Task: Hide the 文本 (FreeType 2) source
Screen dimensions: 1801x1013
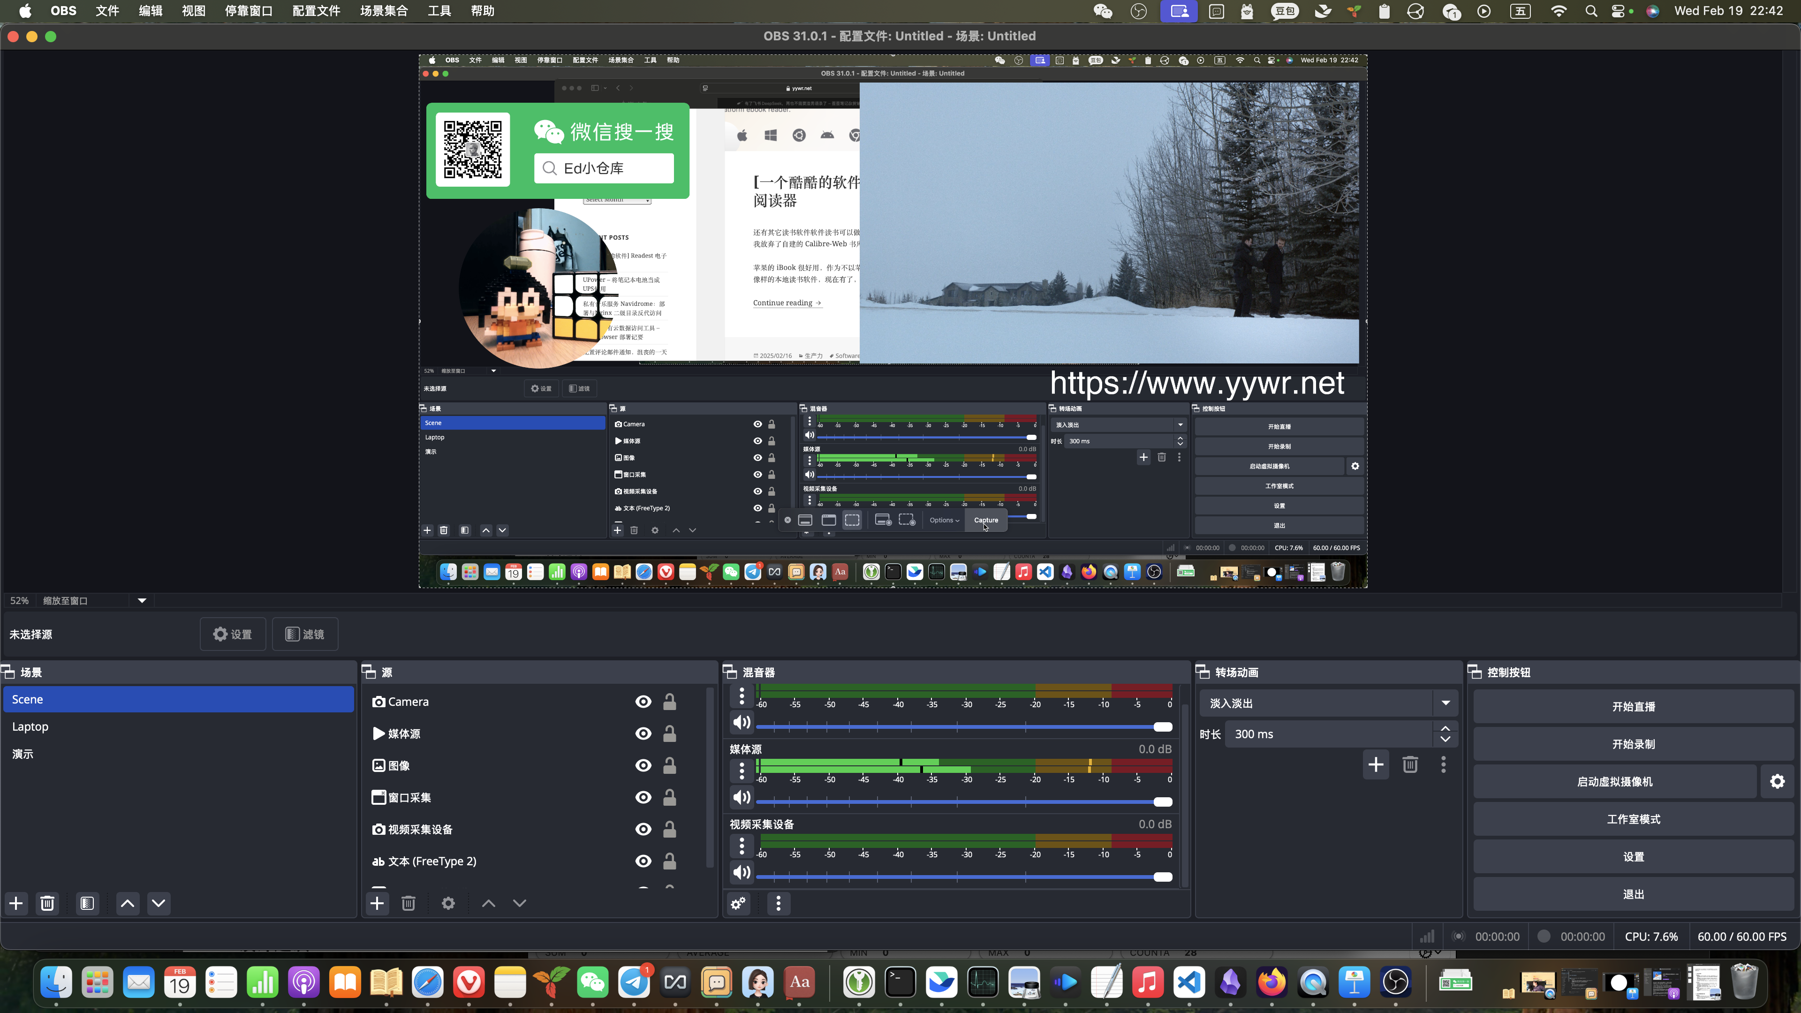Action: (643, 862)
